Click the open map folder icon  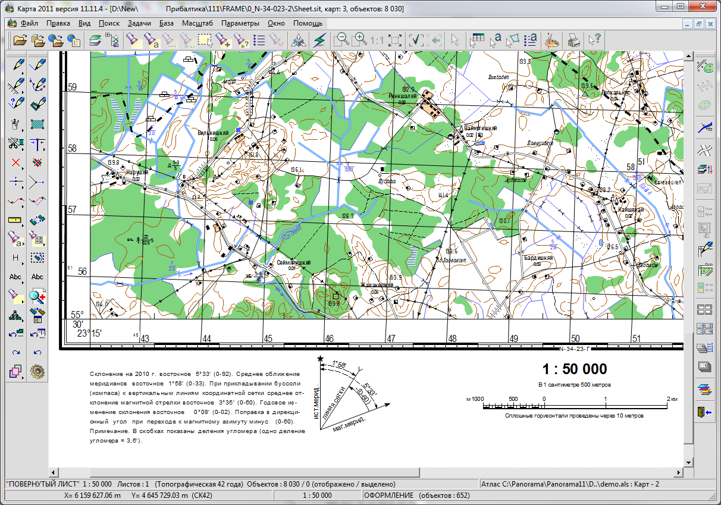[x=20, y=40]
